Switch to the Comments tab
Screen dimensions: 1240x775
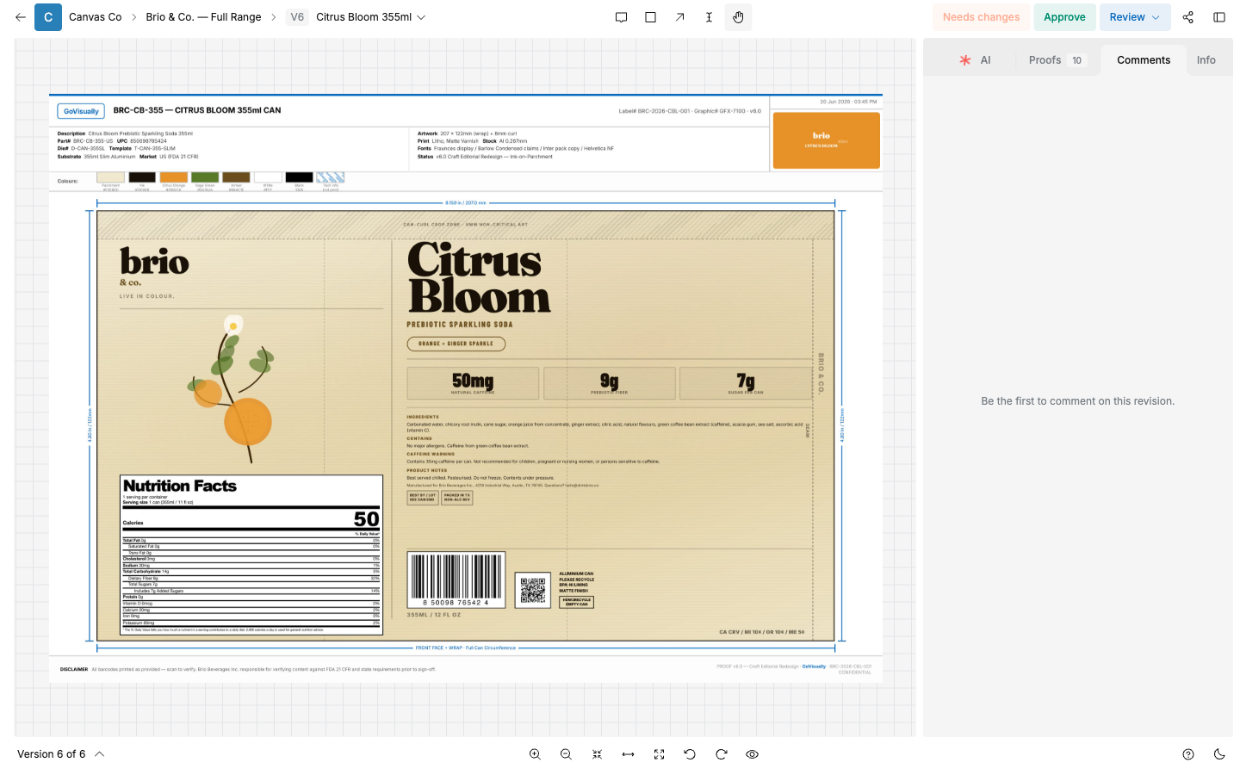(1144, 60)
